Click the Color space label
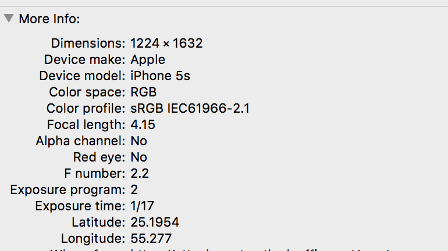The height and width of the screenshot is (251, 448). click(87, 92)
